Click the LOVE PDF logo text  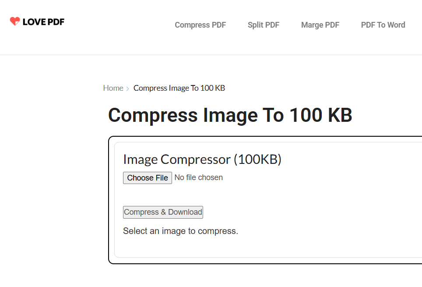point(42,21)
